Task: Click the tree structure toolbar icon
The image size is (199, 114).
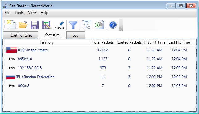Action: [86, 25]
